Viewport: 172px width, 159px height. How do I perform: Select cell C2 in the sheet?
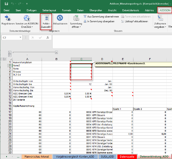(x=81, y=66)
